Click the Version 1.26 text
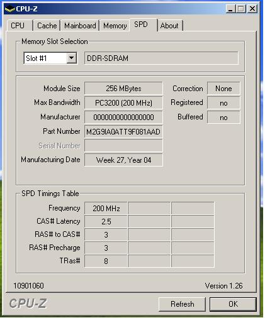Viewport: 265px width, 318px height. coord(223,286)
